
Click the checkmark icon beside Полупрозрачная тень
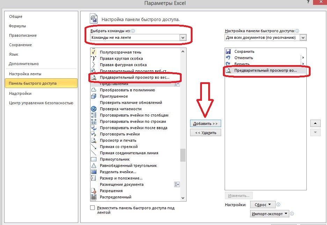(x=94, y=52)
